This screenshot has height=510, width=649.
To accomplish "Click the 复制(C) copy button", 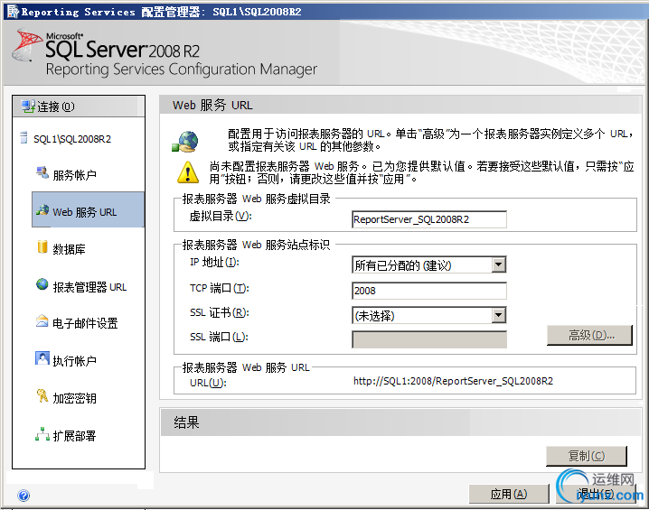I will [x=586, y=456].
